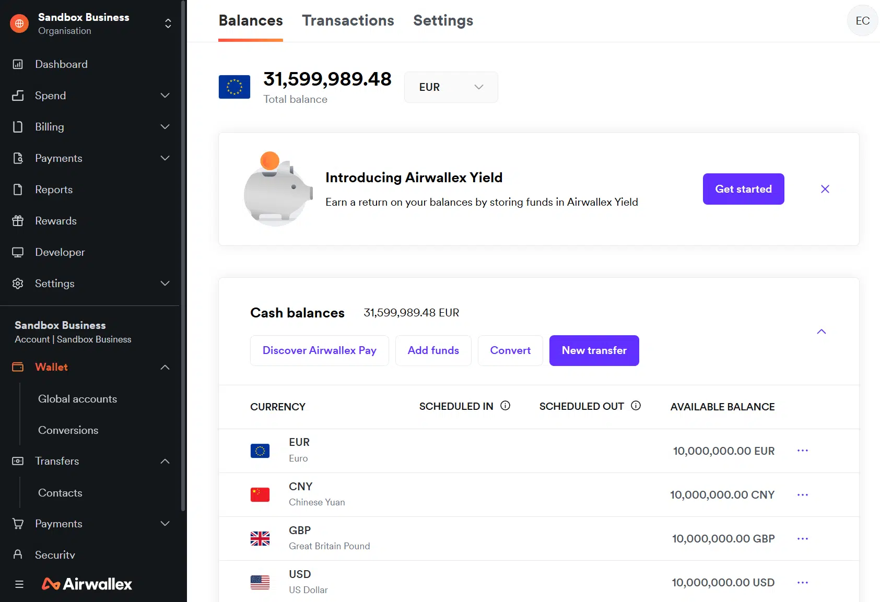
Task: Click the US flag in USD row
Action: tap(260, 582)
